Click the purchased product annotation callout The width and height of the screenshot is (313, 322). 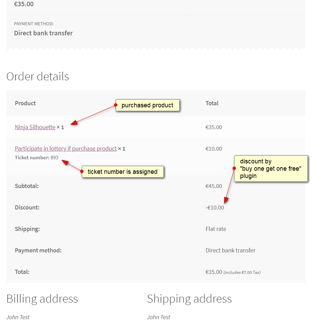148,105
